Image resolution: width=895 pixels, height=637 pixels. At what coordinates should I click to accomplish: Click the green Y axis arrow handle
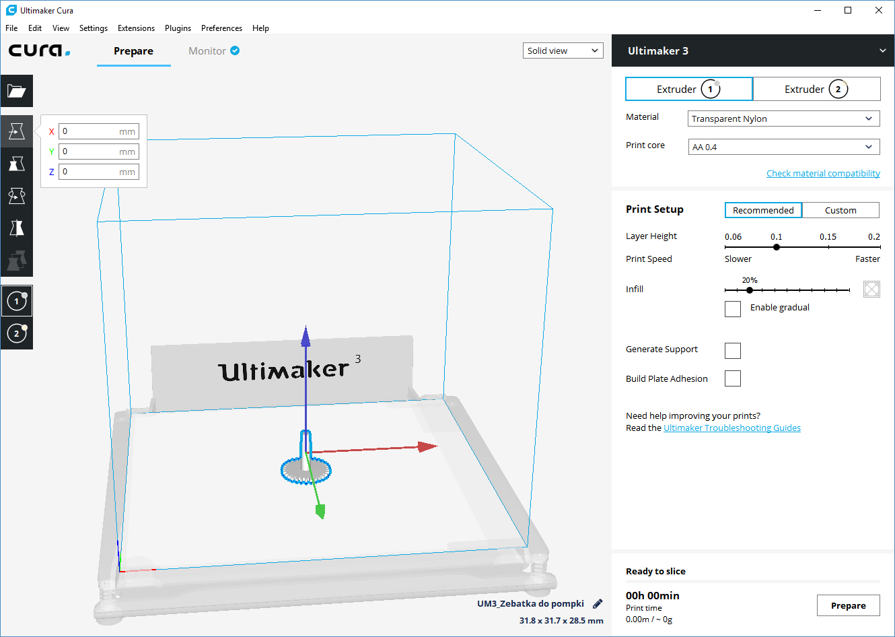tap(320, 511)
